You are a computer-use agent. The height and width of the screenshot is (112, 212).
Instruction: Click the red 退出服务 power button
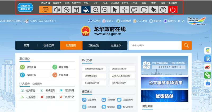(173, 10)
